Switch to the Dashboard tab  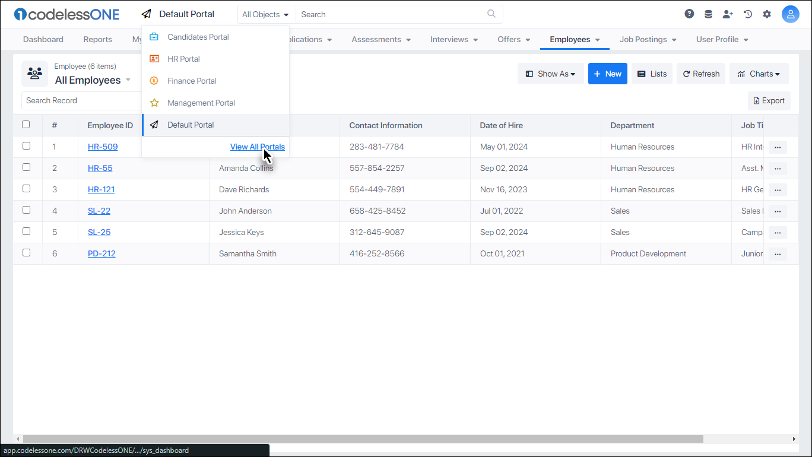[43, 39]
